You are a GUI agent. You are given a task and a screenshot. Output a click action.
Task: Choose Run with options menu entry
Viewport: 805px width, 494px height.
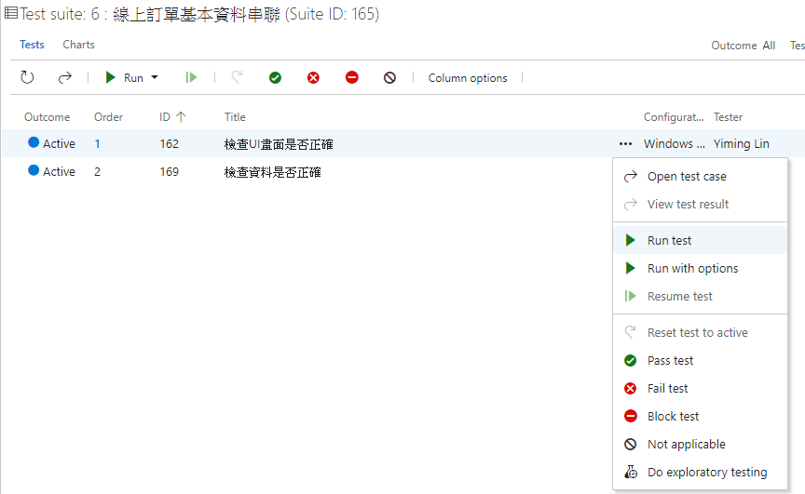point(692,269)
